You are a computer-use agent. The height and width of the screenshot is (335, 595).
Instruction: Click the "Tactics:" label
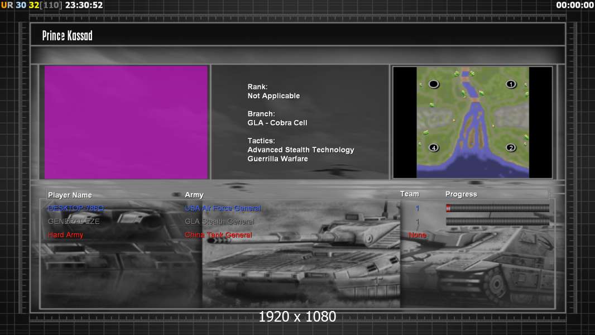tap(261, 141)
